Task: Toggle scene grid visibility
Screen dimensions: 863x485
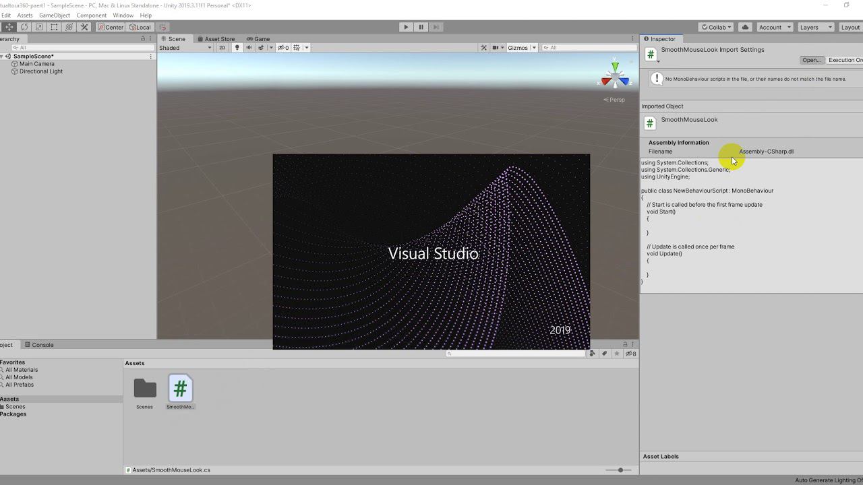Action: 297,48
